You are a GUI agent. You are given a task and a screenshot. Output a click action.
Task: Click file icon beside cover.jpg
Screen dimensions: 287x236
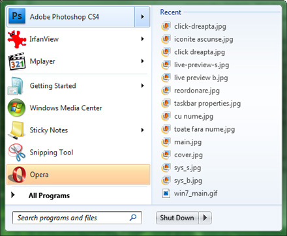[166, 155]
